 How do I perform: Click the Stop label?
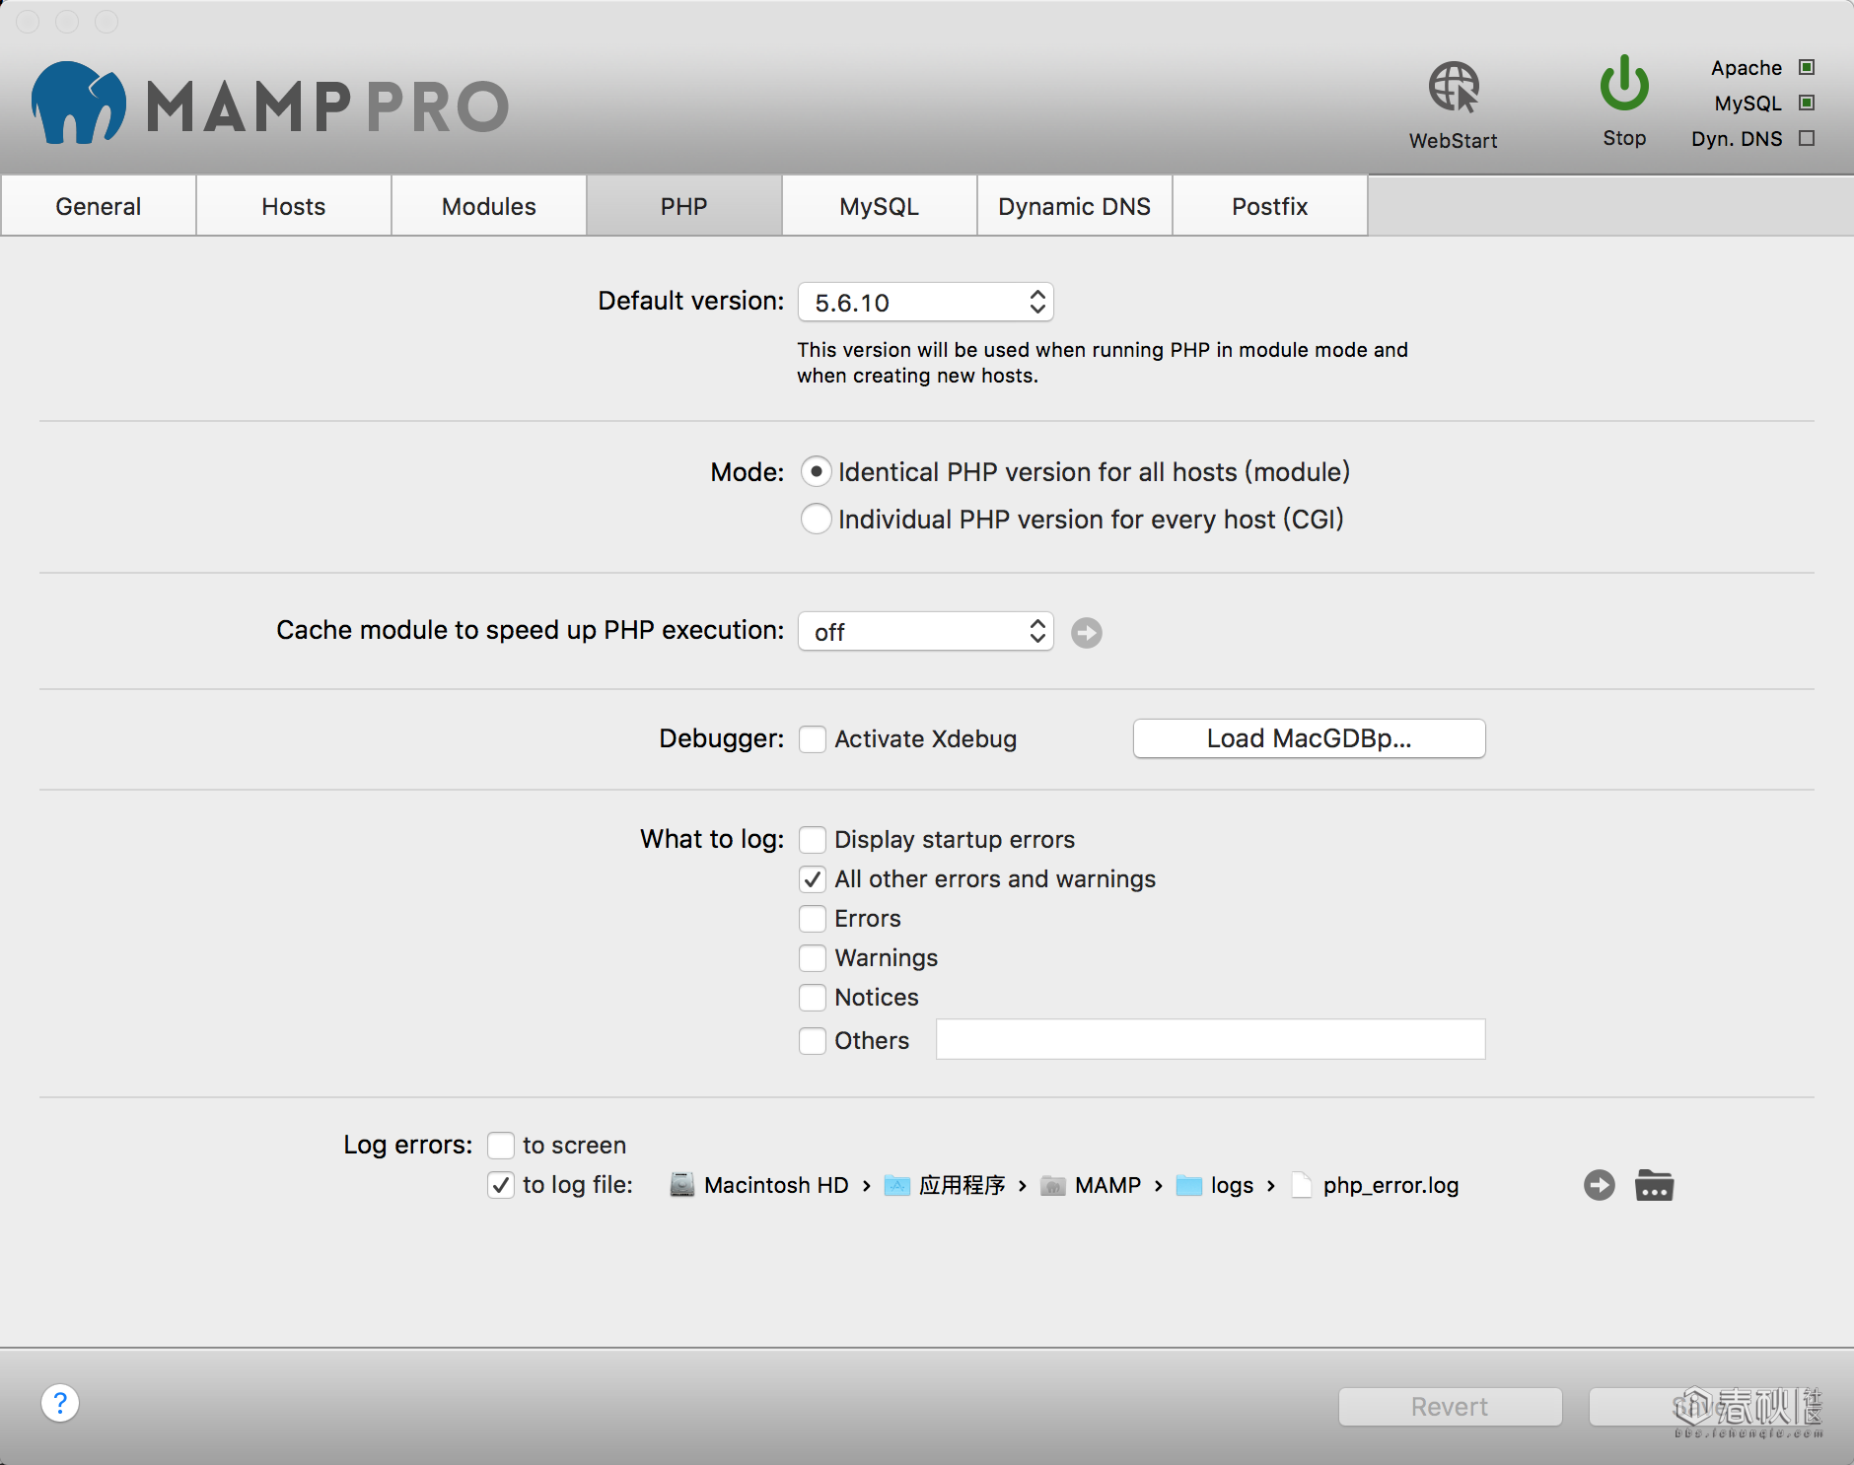[x=1624, y=138]
